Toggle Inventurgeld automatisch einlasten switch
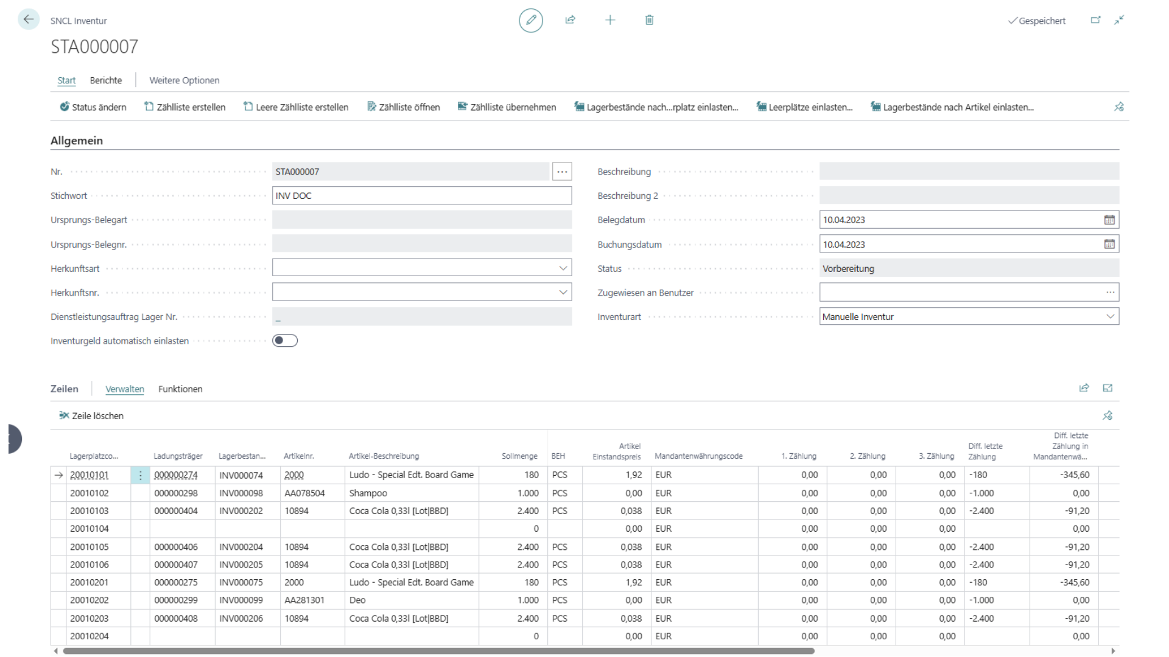This screenshot has height=657, width=1169. point(285,341)
